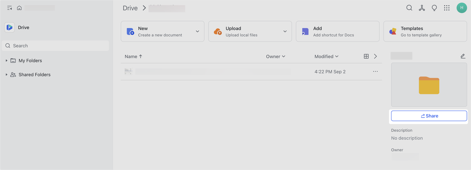Open the user profile avatar
The height and width of the screenshot is (170, 471).
pyautogui.click(x=461, y=8)
